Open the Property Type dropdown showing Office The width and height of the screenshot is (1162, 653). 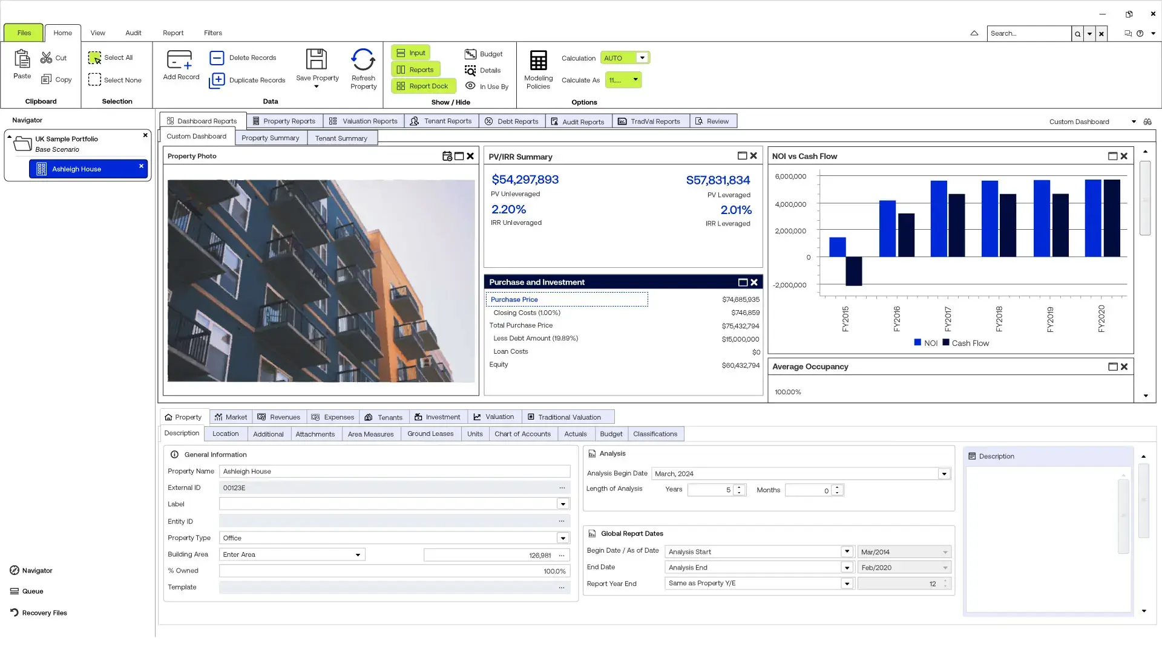(562, 538)
